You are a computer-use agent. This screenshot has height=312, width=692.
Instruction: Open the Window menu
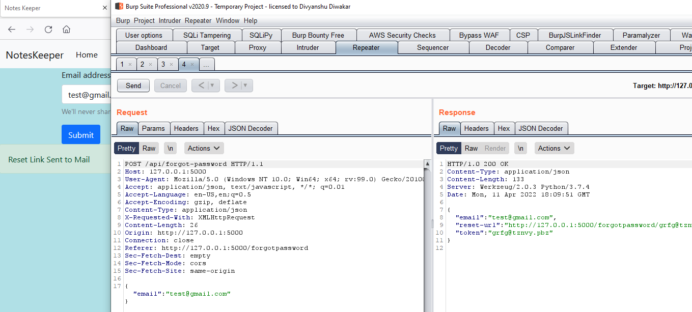coord(228,21)
